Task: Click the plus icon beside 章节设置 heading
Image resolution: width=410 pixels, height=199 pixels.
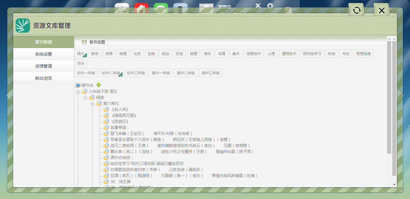Action: 84,42
